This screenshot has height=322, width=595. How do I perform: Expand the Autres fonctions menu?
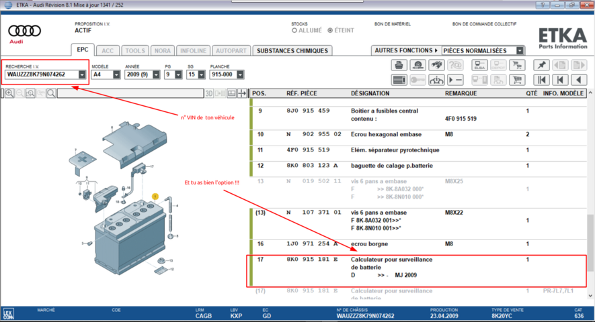[406, 50]
